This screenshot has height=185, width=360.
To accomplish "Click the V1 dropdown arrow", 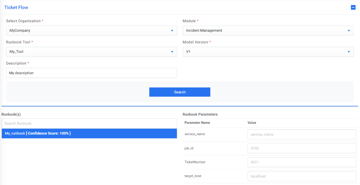I will (x=349, y=52).
